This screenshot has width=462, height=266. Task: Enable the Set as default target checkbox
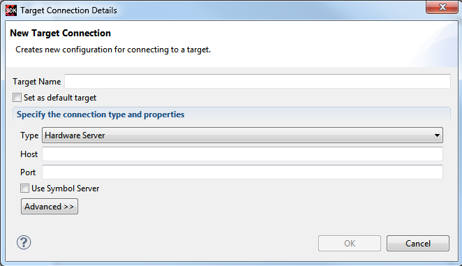tap(17, 98)
